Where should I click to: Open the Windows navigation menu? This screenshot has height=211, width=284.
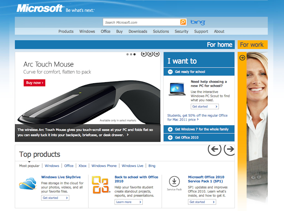[x=87, y=31]
